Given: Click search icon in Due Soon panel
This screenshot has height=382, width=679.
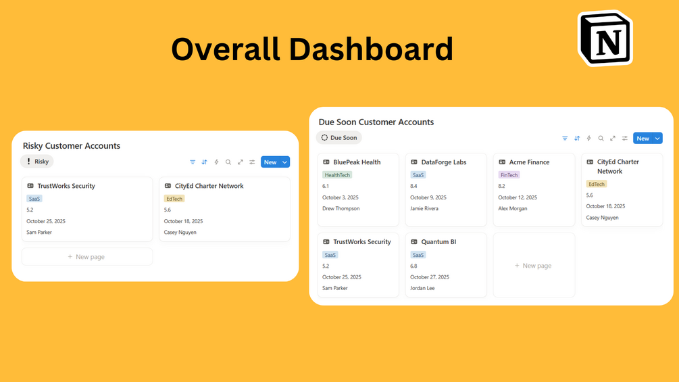Looking at the screenshot, I should coord(601,138).
